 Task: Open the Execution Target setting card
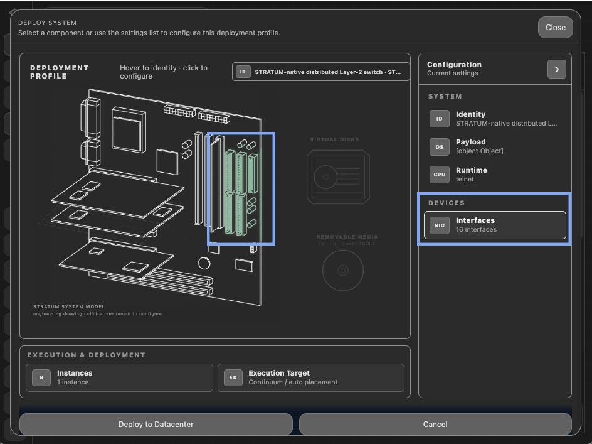[x=311, y=377]
